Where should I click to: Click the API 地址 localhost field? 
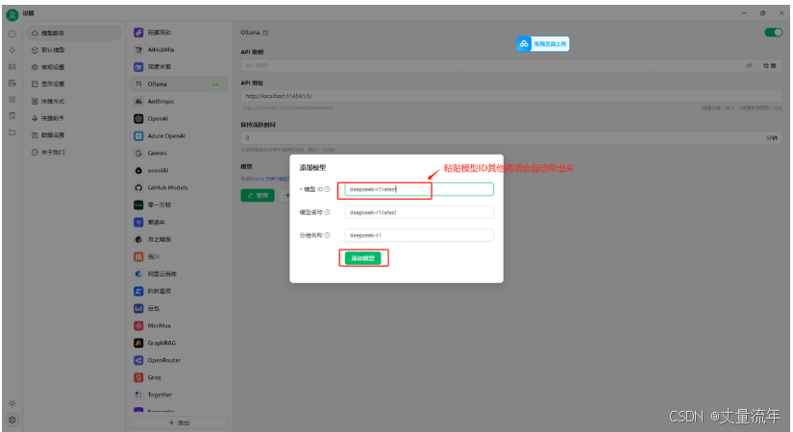click(511, 96)
